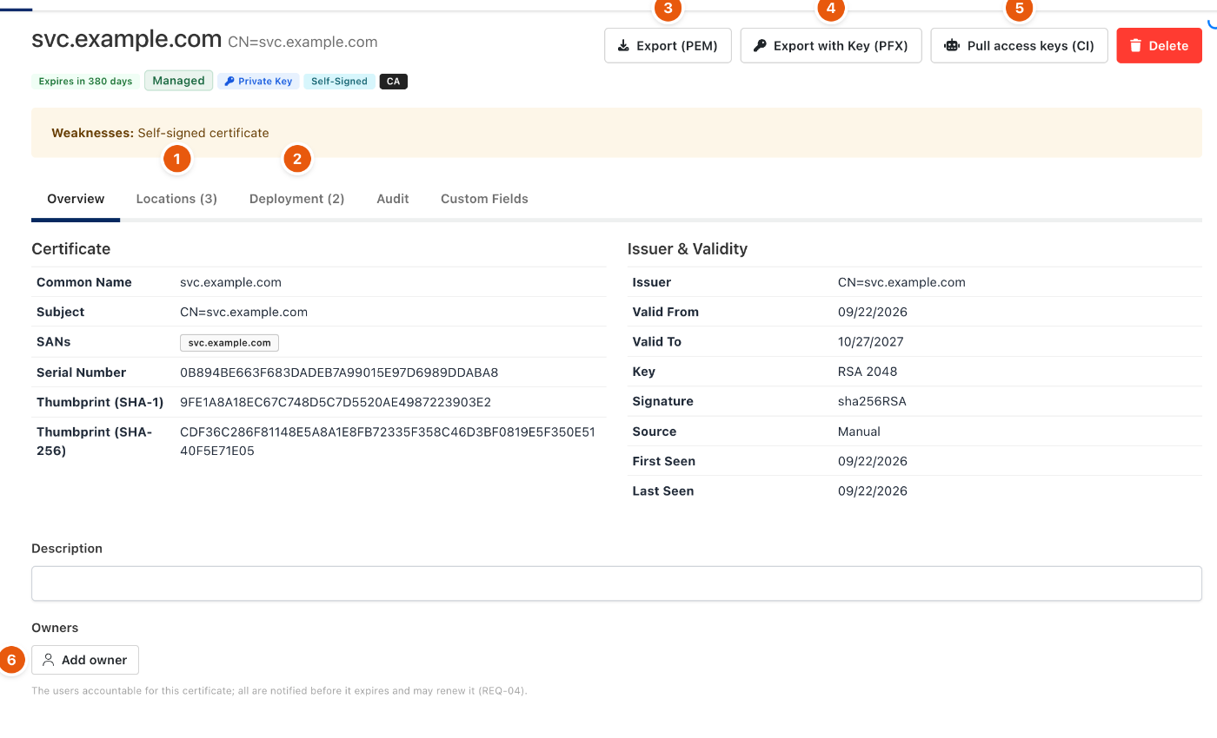Screen dimensions: 1217x738
Task: Click the SHA-256 thumbprint value CDF36C28...
Action: click(x=388, y=441)
